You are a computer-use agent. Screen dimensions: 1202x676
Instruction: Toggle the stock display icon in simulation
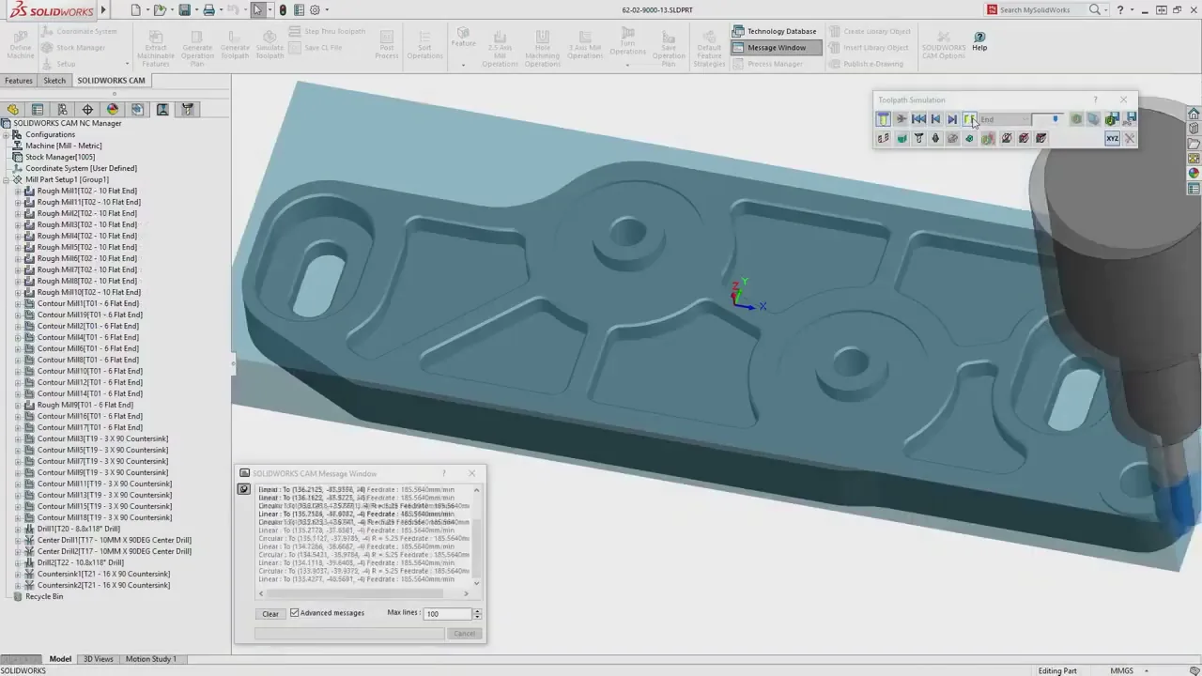click(x=901, y=139)
